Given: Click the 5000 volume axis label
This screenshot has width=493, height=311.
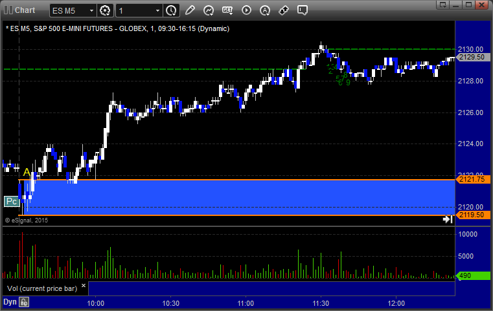Looking at the screenshot, I should tap(466, 256).
